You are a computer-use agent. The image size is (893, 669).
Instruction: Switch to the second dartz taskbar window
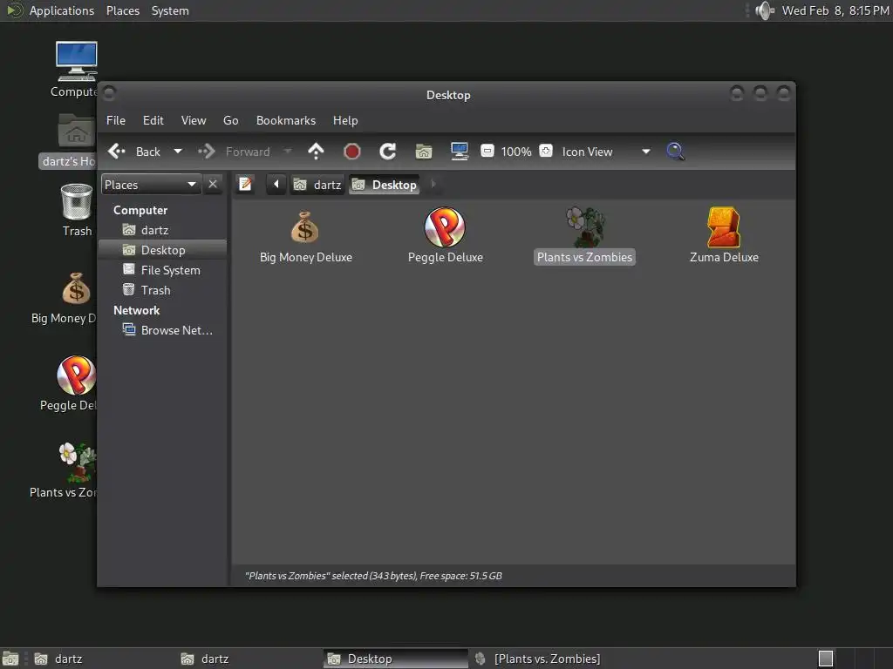pos(249,659)
